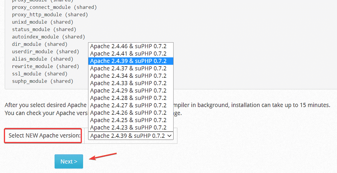Select Apache 2.4.37 from the version list
This screenshot has height=173, width=337.
pos(128,68)
